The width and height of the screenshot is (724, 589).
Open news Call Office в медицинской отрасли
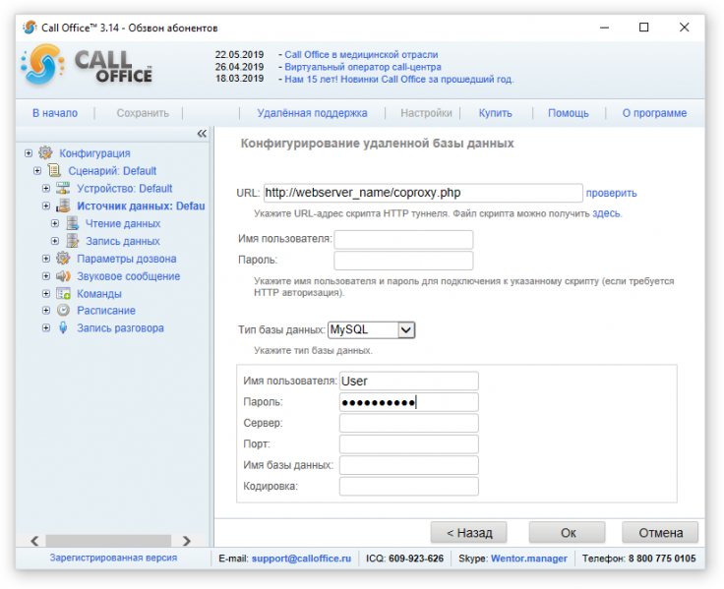(x=361, y=54)
